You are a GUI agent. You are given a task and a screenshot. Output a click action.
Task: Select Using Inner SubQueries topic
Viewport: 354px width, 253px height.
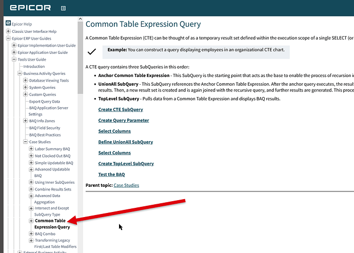(x=54, y=182)
